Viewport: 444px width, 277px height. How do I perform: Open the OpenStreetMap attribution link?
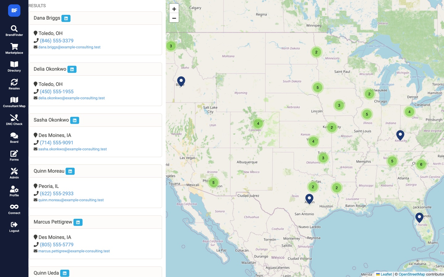coord(412,274)
